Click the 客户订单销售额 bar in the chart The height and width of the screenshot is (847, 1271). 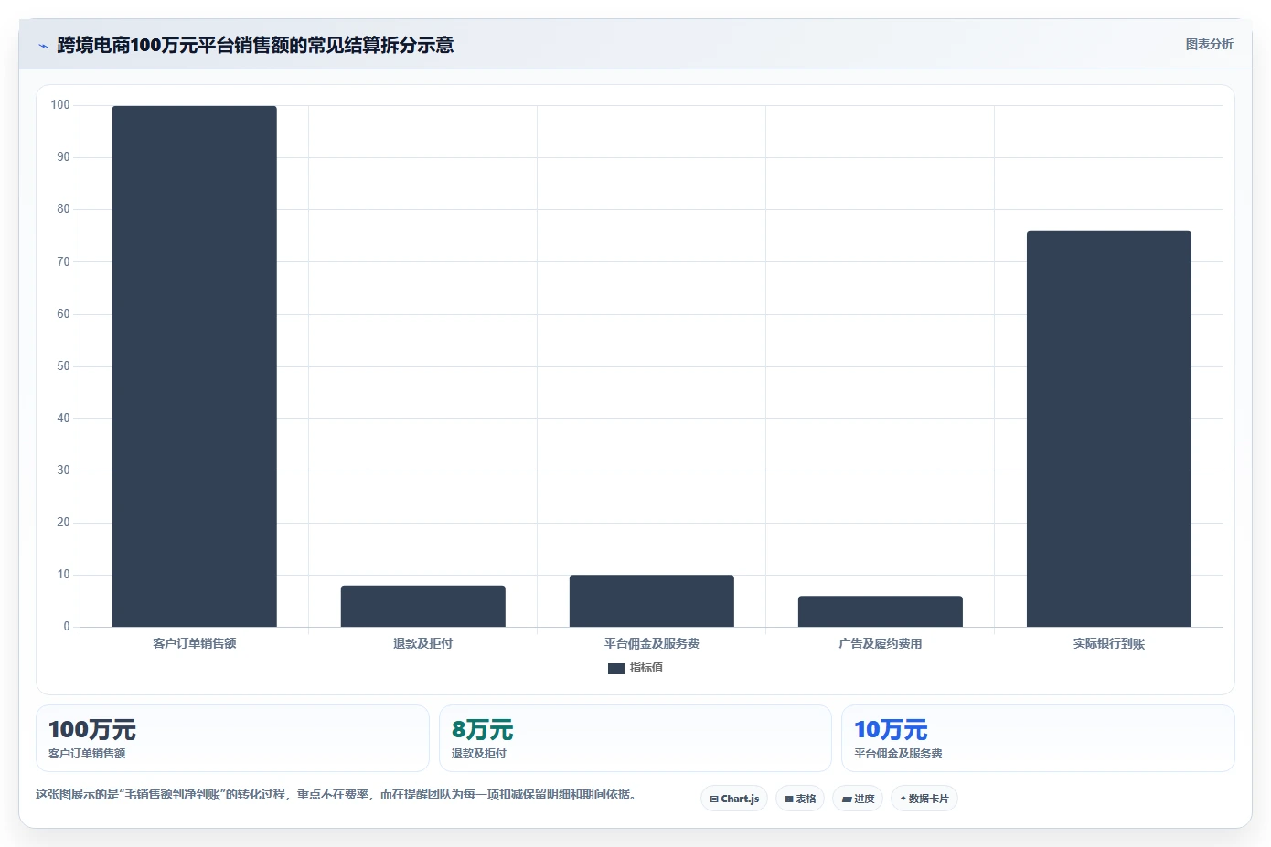195,366
